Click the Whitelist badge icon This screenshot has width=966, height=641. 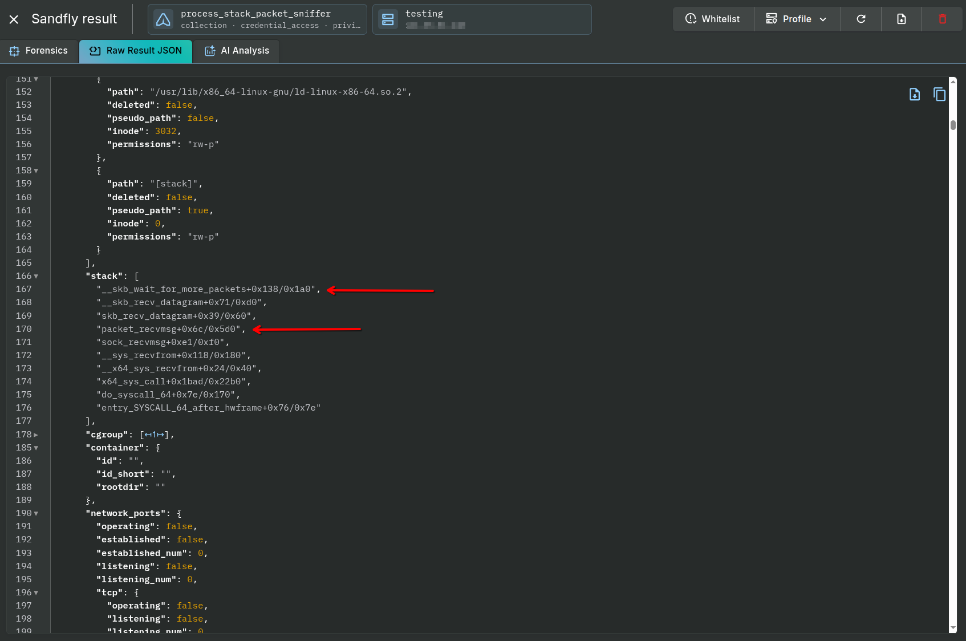click(691, 19)
